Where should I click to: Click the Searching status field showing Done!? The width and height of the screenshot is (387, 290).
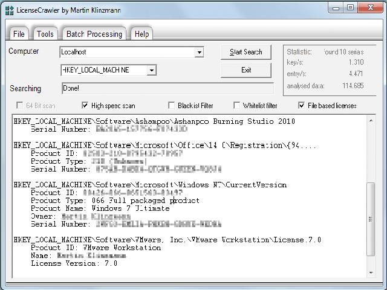pos(166,88)
